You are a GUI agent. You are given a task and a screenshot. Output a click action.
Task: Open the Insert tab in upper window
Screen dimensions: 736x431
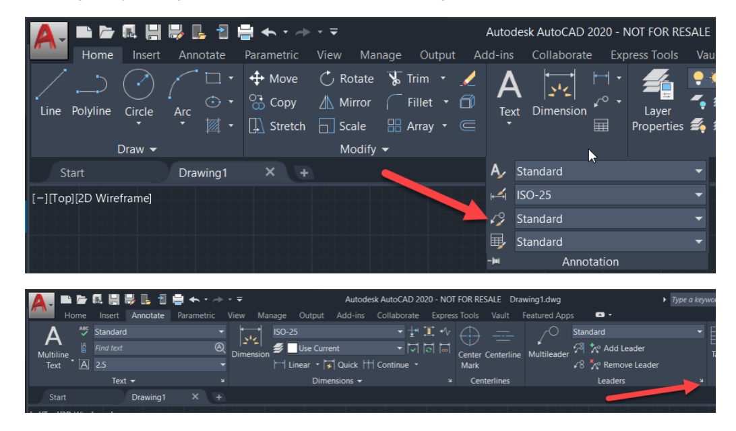[146, 55]
